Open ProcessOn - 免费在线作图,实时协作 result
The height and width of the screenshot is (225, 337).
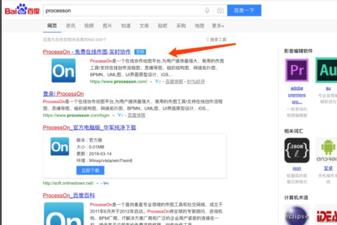pos(87,52)
